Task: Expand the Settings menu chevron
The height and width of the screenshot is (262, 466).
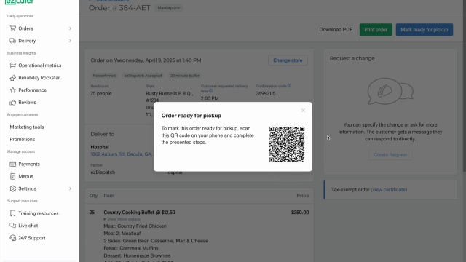Action: point(70,188)
